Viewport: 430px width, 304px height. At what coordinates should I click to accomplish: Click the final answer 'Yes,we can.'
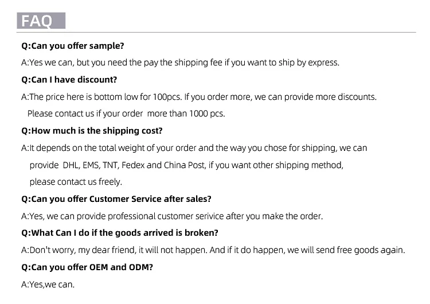pos(48,284)
